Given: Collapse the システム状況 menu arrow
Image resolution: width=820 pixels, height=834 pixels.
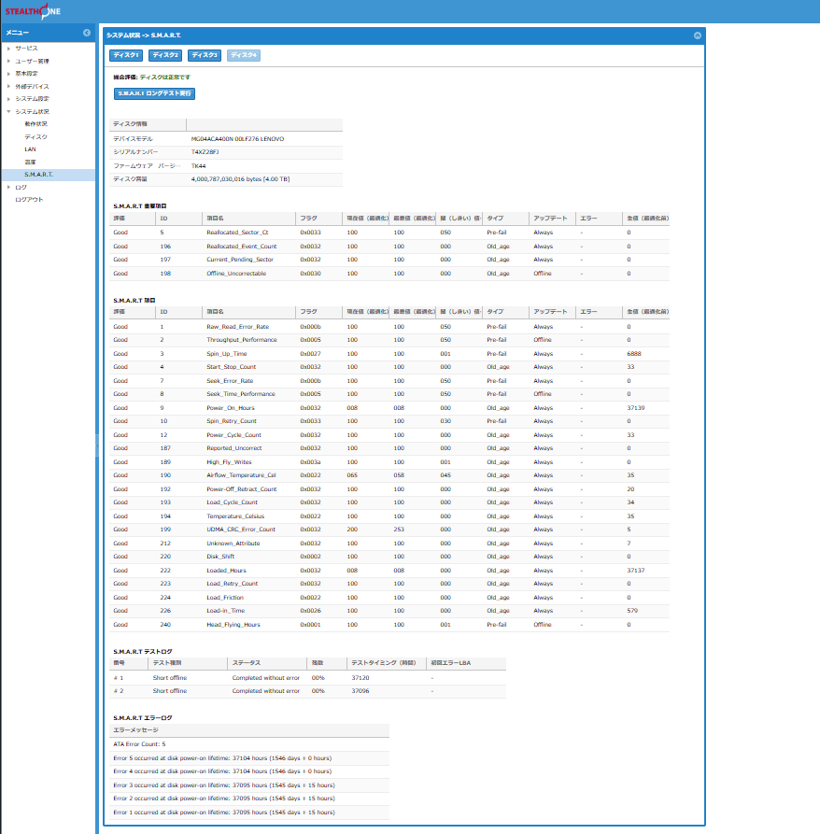Looking at the screenshot, I should click(8, 112).
